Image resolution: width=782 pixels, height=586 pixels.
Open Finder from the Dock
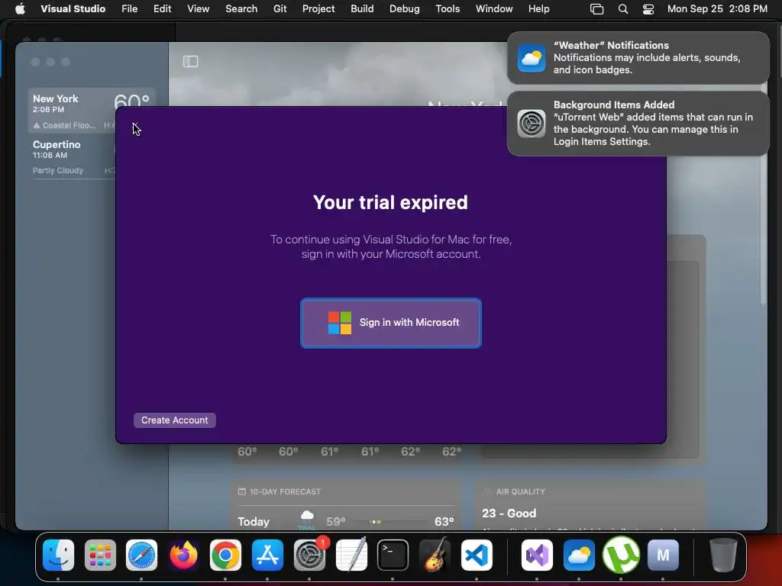[x=58, y=555]
